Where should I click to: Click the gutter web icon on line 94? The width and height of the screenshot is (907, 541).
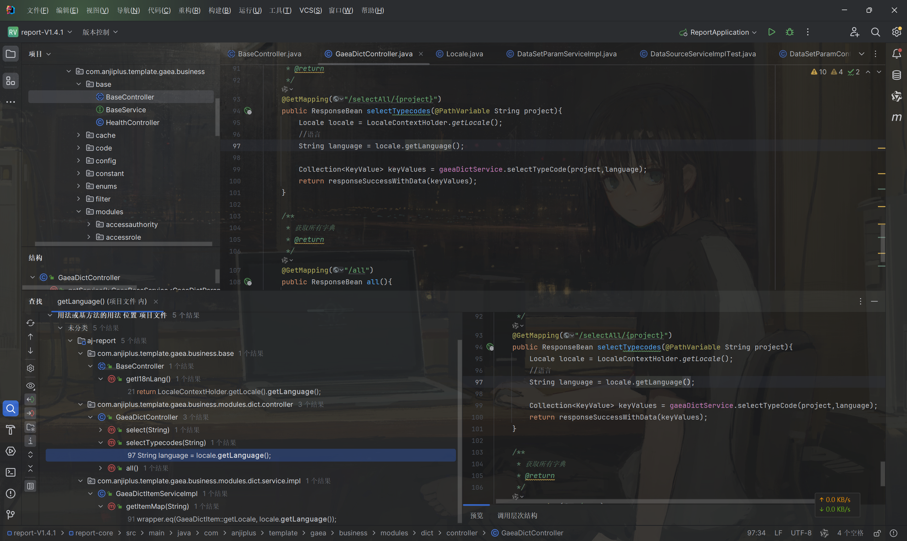pos(248,111)
